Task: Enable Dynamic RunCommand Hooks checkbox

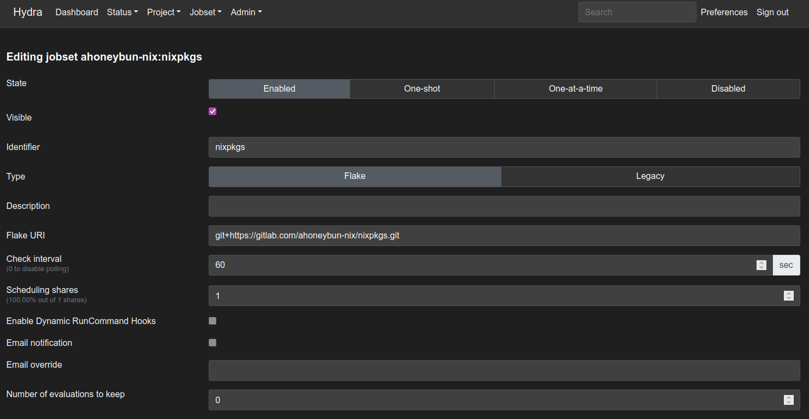Action: [212, 321]
